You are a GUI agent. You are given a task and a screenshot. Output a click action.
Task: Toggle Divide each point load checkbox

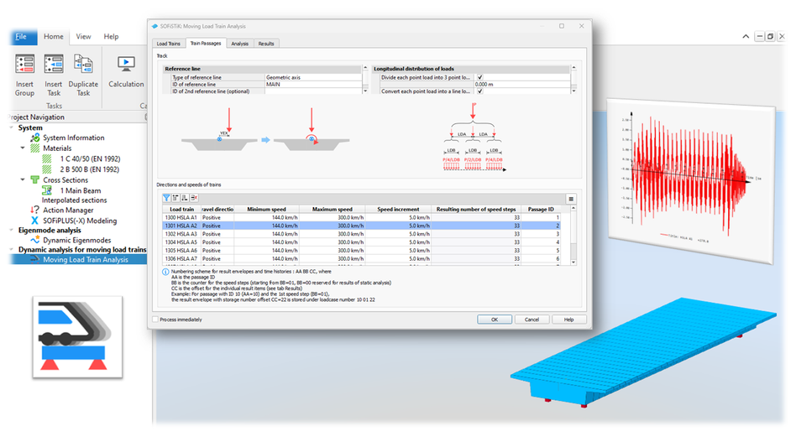(x=479, y=77)
